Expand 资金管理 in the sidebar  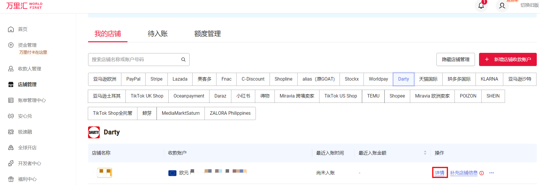coord(27,45)
